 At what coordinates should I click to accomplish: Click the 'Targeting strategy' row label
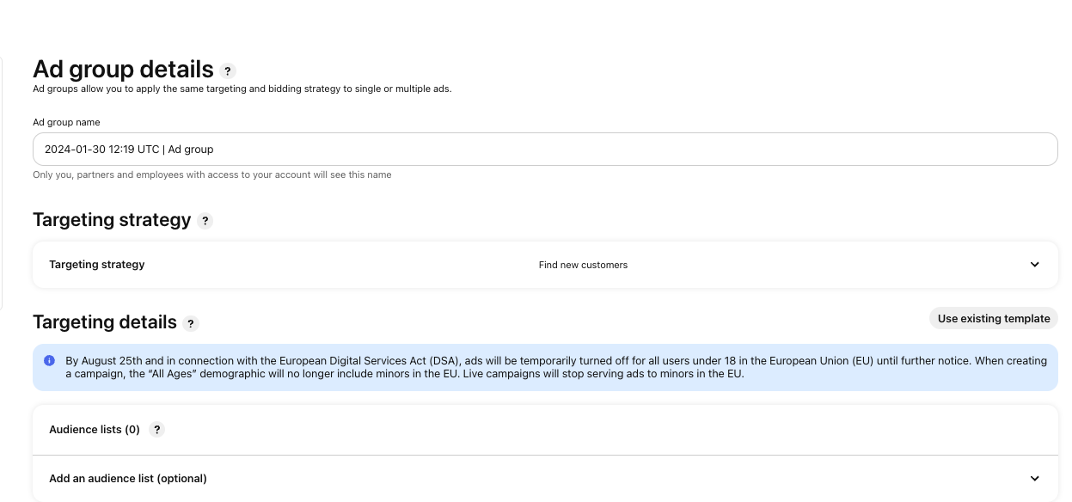(97, 265)
